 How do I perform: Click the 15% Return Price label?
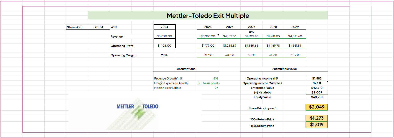click(262, 126)
